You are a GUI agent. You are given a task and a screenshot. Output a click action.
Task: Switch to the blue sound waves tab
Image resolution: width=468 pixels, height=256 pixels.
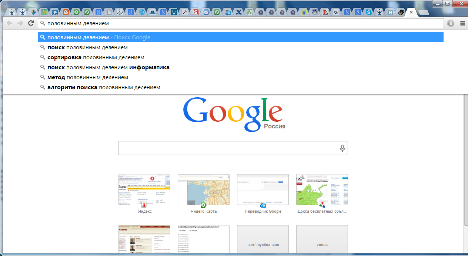coord(141,12)
